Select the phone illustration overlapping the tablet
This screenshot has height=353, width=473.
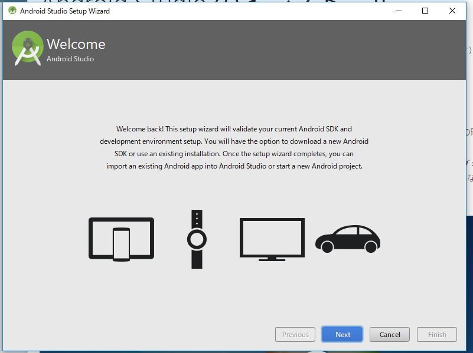(121, 245)
